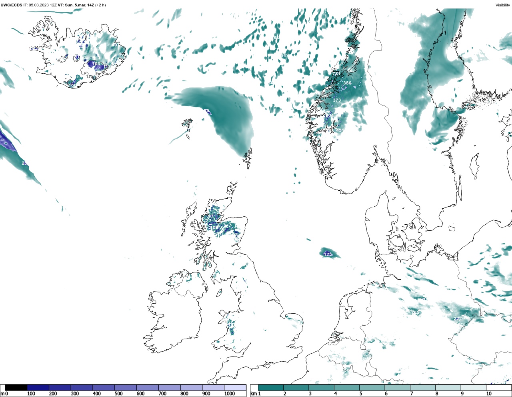Image resolution: width=512 pixels, height=397 pixels.
Task: Click the 700–800 m lavender legend swatch
Action: (x=169, y=387)
